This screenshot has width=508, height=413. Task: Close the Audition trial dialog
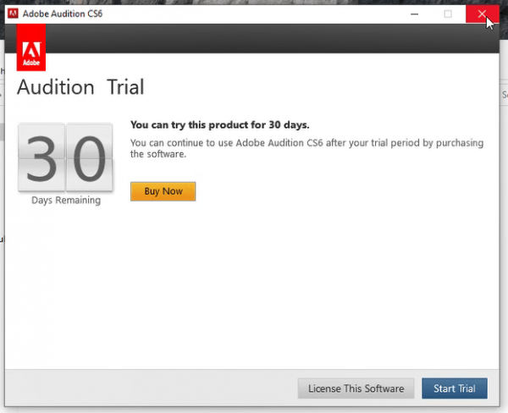click(482, 14)
